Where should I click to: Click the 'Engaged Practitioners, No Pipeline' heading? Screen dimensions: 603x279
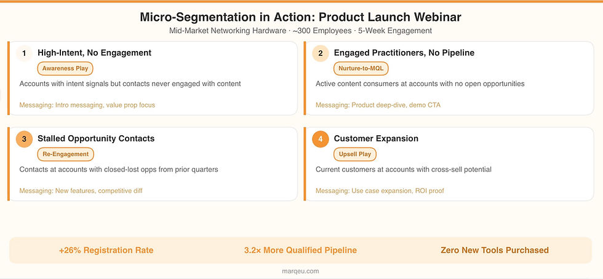[x=404, y=53]
